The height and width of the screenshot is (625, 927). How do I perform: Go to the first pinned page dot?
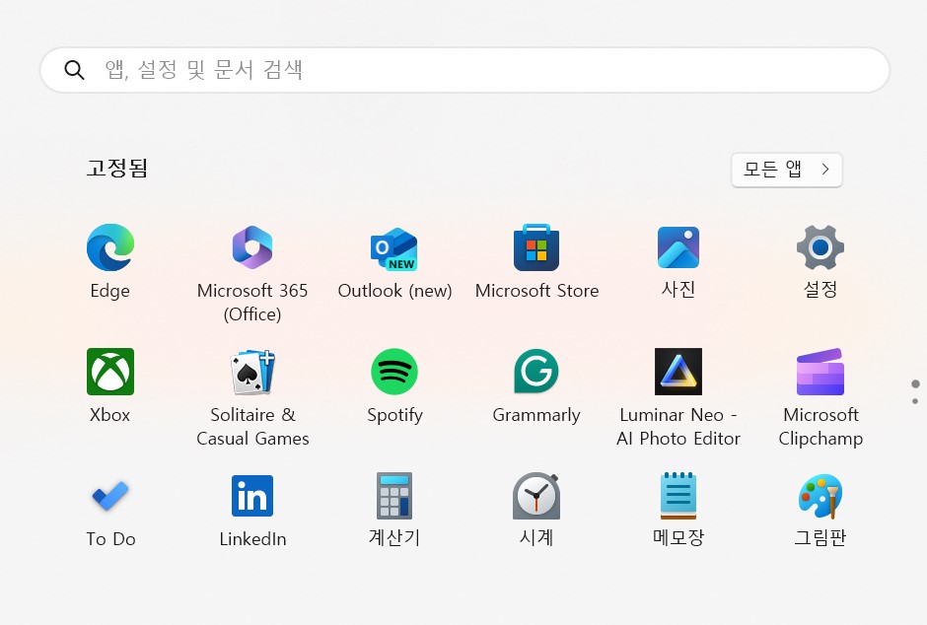click(915, 384)
